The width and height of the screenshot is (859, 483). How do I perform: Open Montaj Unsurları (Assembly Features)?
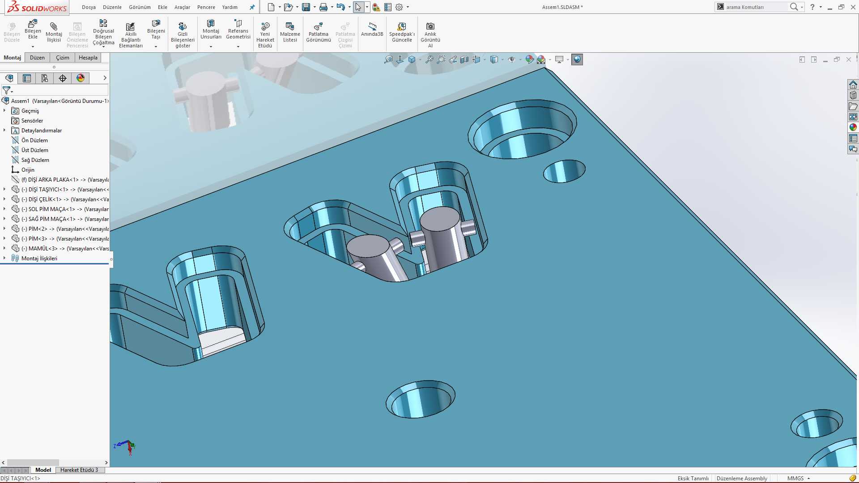(x=211, y=30)
